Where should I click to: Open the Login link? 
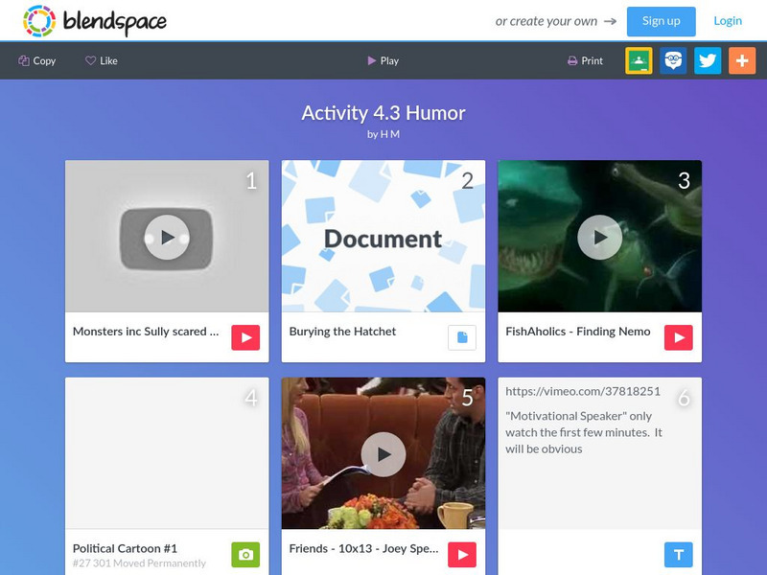pos(728,21)
